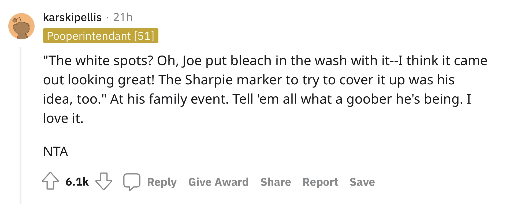Image resolution: width=513 pixels, height=204 pixels.
Task: Share this comment
Action: (276, 182)
